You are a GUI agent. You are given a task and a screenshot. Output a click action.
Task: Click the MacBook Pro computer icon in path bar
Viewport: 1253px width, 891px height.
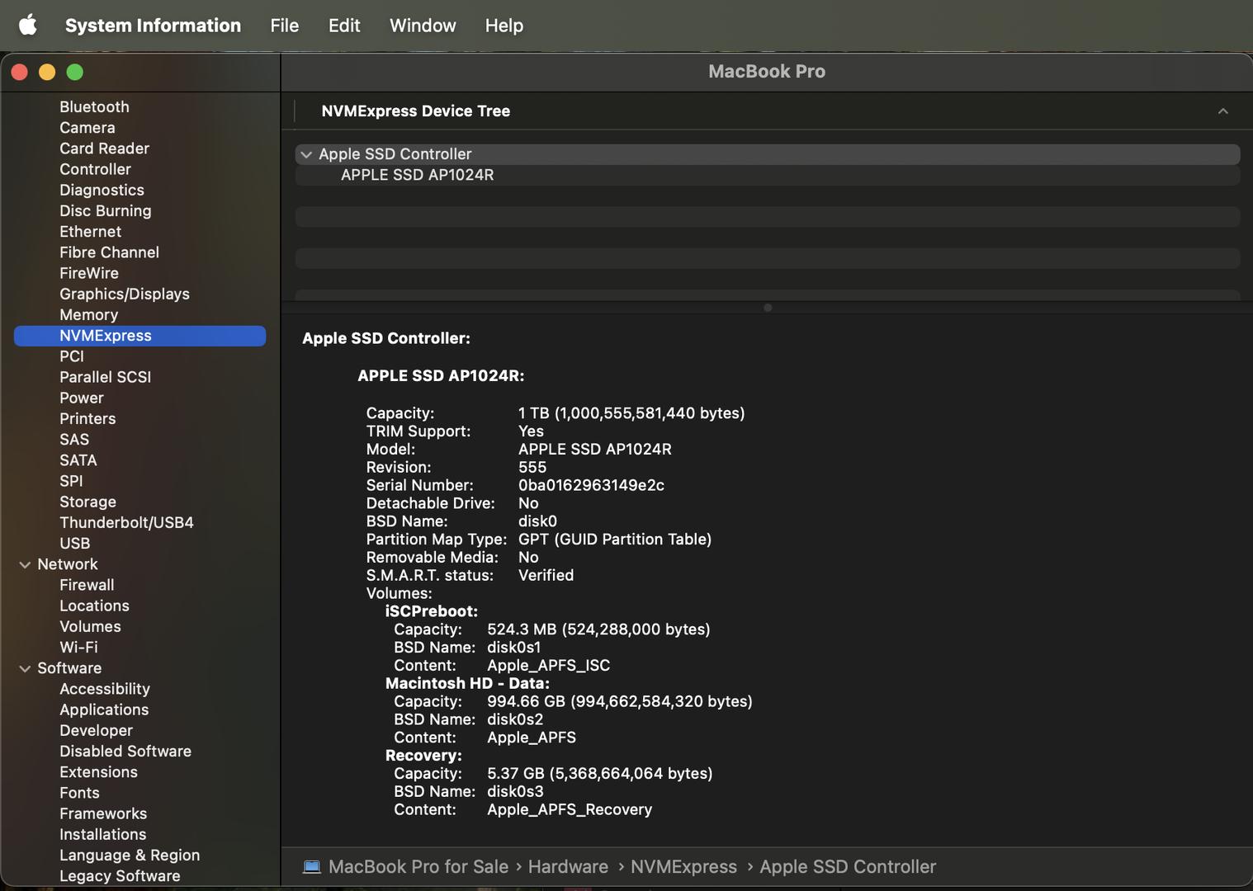(311, 866)
